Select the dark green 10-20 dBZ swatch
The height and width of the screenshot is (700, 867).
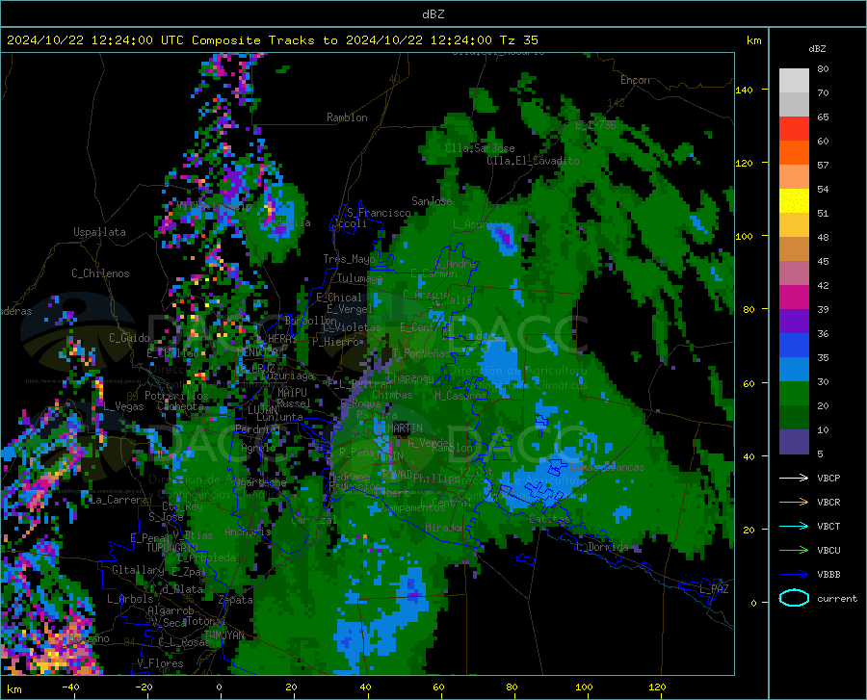(x=794, y=418)
